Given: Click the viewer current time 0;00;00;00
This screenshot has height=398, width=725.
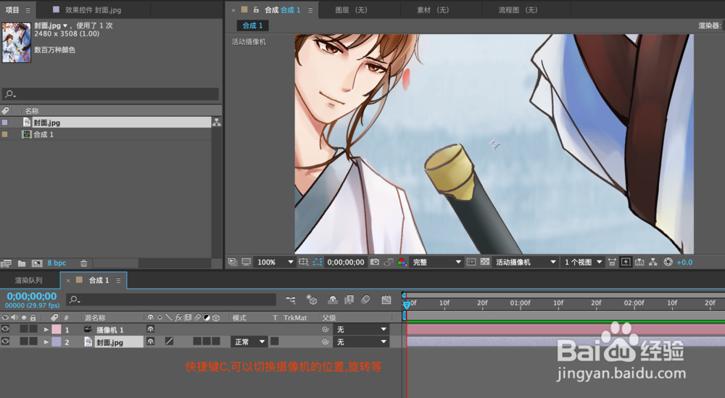Looking at the screenshot, I should click(346, 262).
